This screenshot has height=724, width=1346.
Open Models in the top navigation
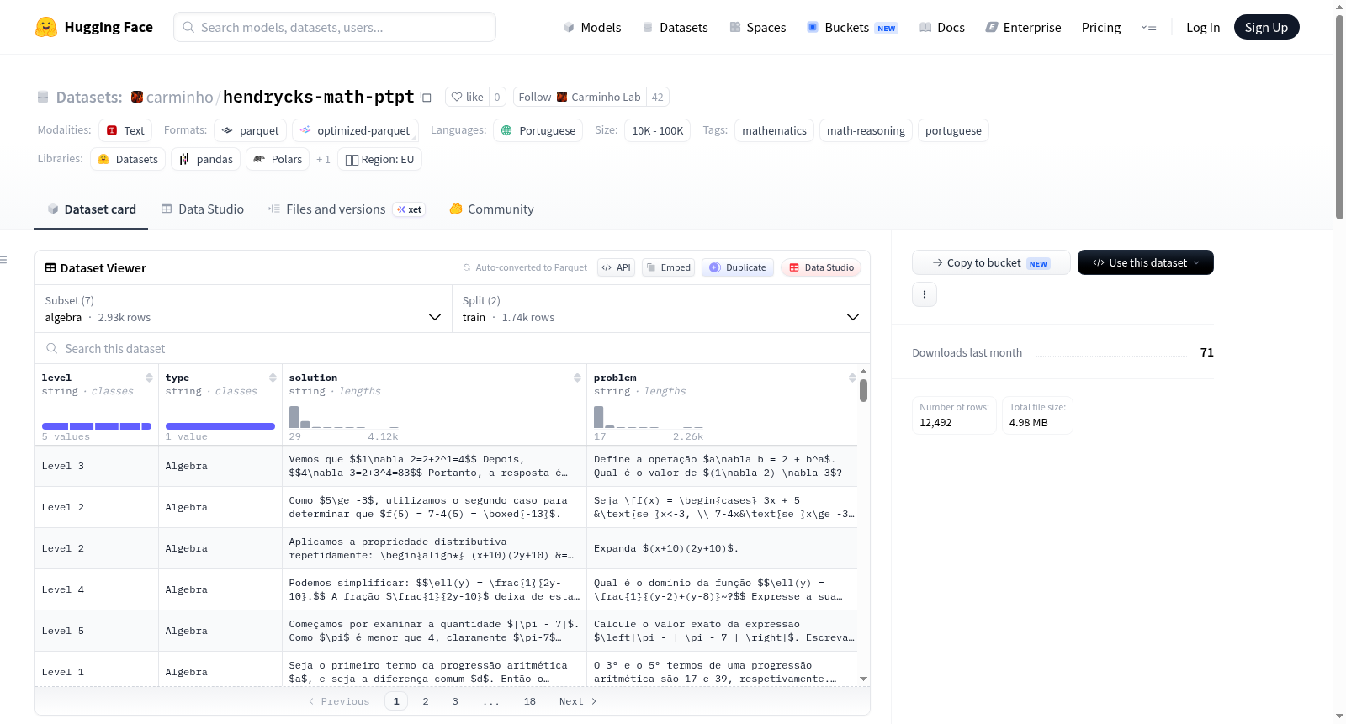click(x=592, y=27)
